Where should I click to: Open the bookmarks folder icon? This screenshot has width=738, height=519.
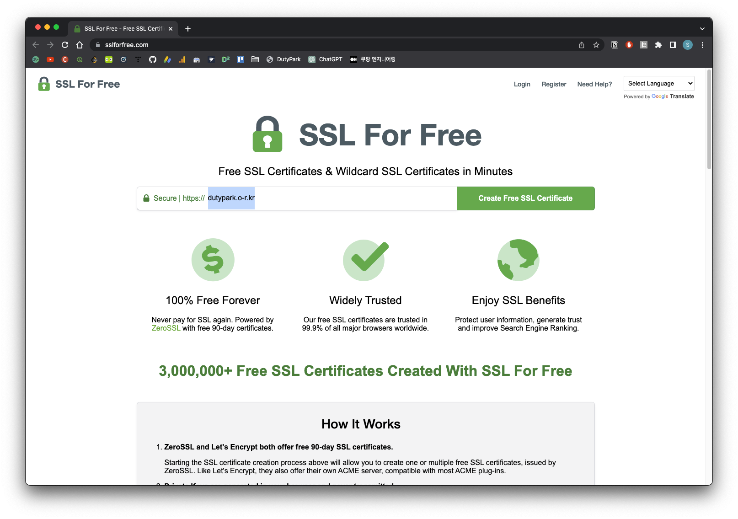(x=255, y=59)
